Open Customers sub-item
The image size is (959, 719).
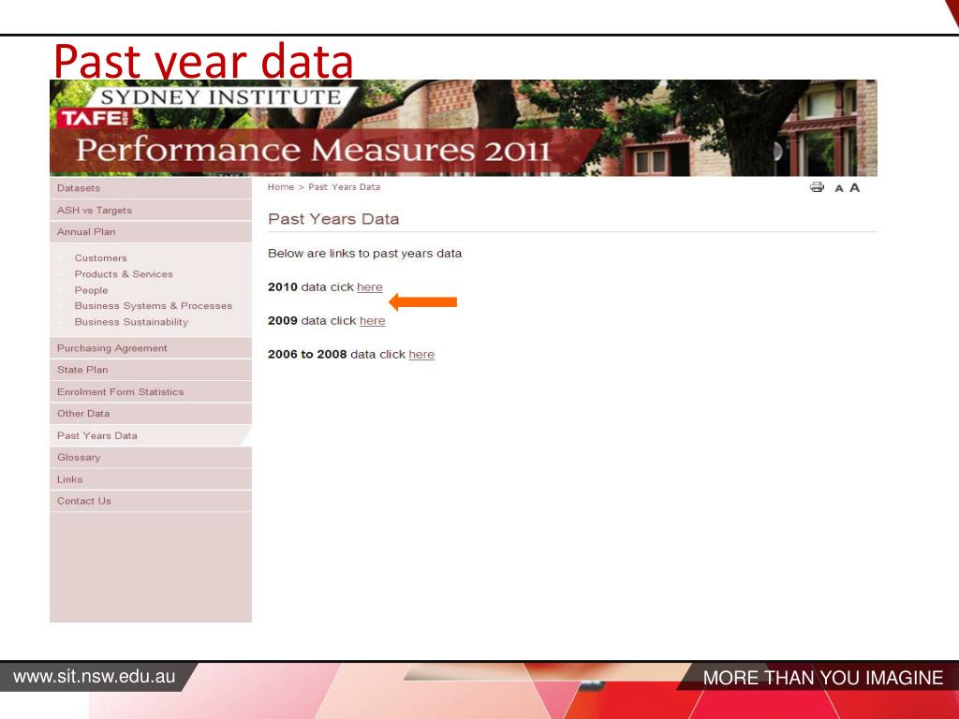click(100, 258)
